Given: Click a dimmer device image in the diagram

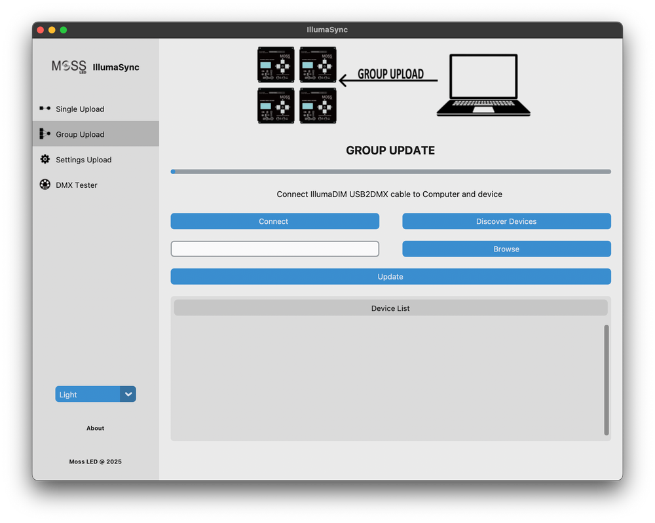Looking at the screenshot, I should pos(275,65).
